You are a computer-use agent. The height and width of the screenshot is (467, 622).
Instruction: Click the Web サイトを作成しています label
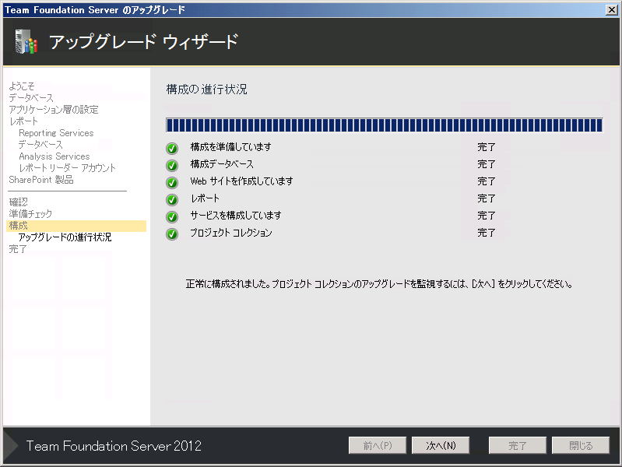[241, 181]
